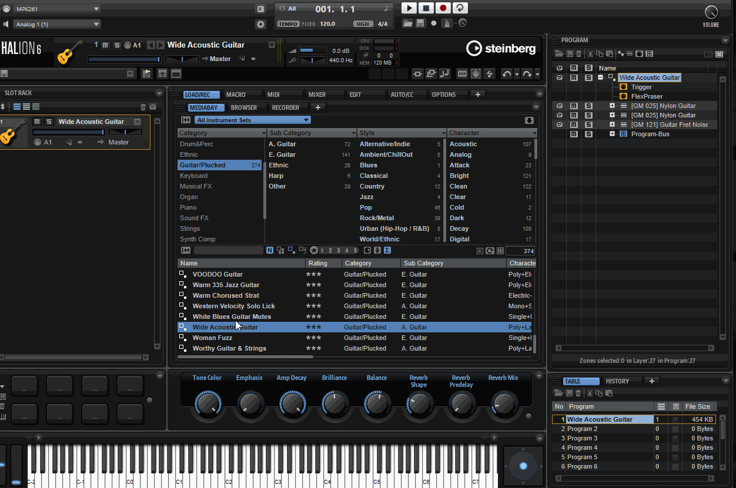This screenshot has width=736, height=488.
Task: Click the metronome icon in transport bar
Action: (x=448, y=23)
